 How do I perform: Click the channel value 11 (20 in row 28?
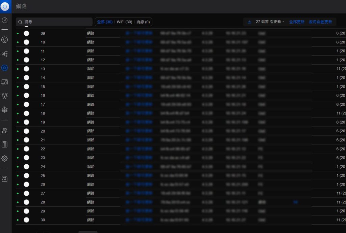click(341, 202)
